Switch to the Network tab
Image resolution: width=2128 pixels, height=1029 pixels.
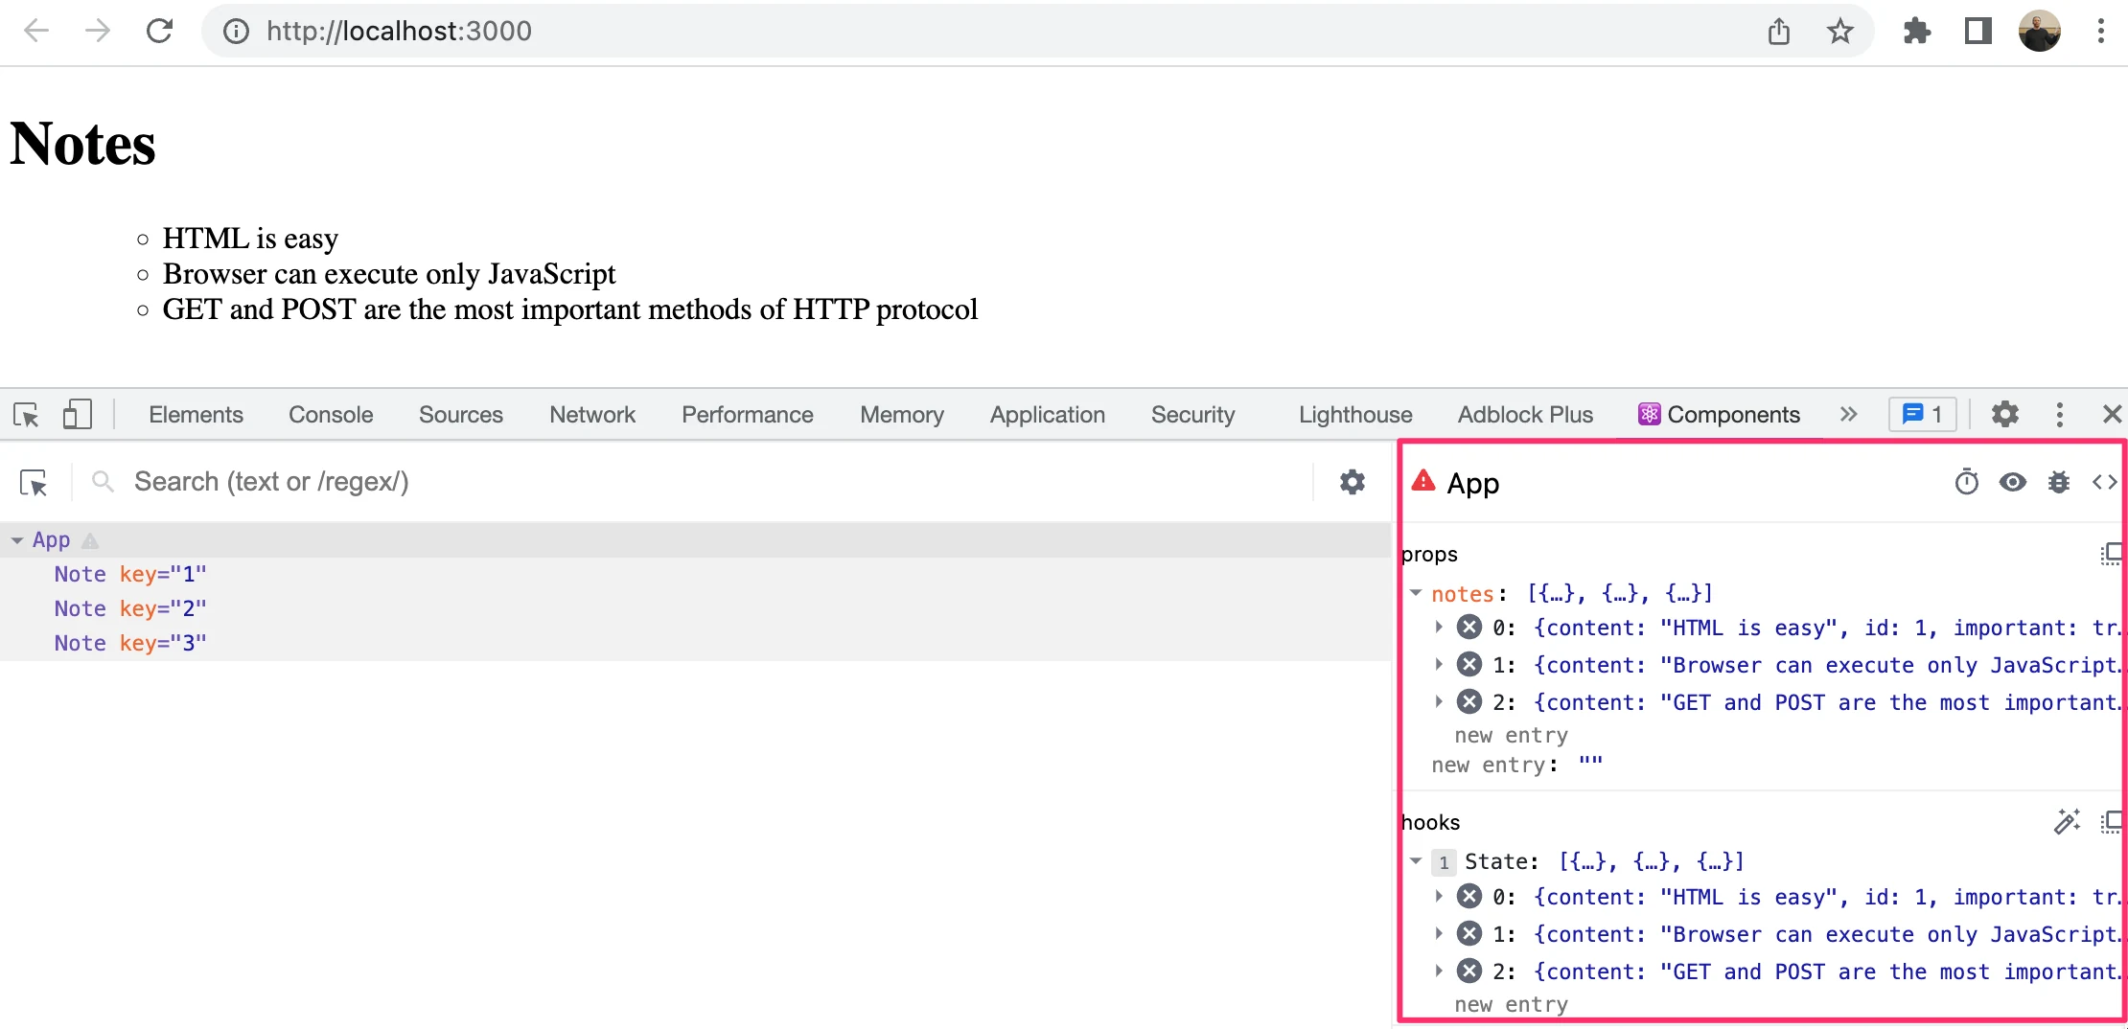pos(592,415)
